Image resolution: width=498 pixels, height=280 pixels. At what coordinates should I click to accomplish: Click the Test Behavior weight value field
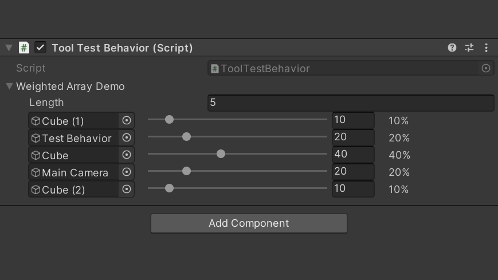(x=352, y=137)
